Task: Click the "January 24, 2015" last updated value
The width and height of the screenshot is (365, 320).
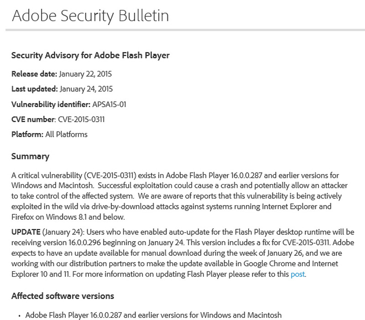Action: pos(87,89)
